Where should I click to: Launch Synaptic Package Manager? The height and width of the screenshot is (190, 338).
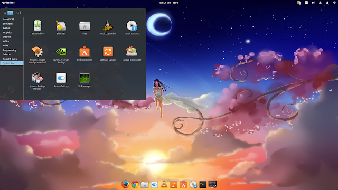point(37,81)
